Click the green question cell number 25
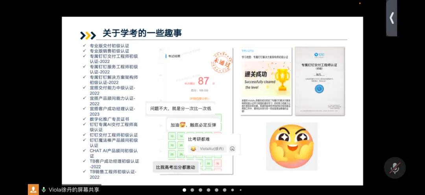Screen dimensions: 425x195 click(172, 155)
